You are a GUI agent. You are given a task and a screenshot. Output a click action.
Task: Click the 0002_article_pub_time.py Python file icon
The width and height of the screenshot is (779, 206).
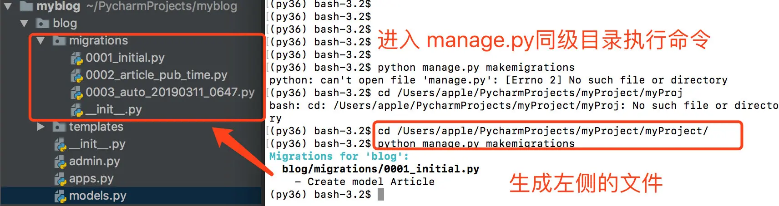76,75
